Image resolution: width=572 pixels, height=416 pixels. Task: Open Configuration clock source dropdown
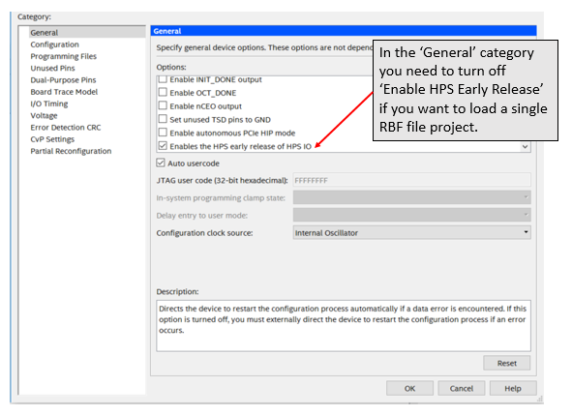coord(412,232)
